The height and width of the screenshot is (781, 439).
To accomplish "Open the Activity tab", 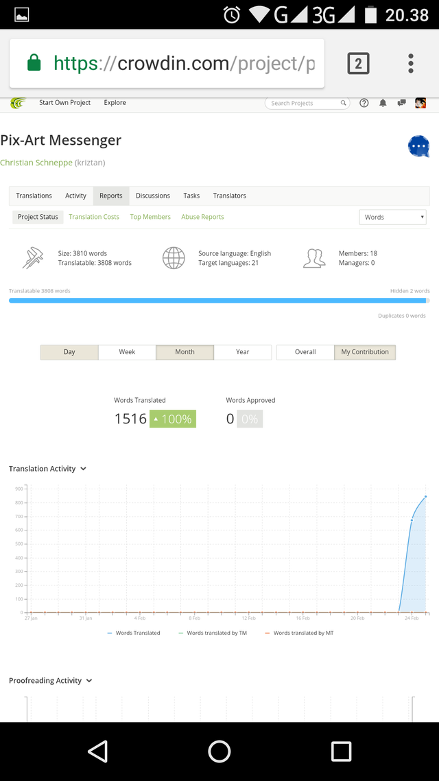I will click(75, 196).
